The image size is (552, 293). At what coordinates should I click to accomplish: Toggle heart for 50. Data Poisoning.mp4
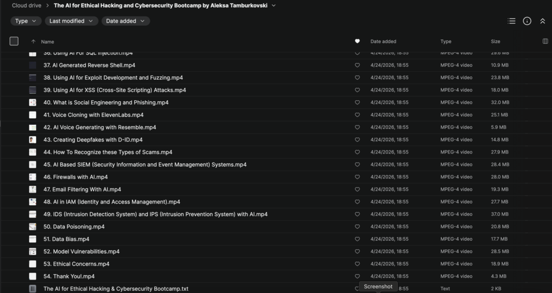[x=357, y=227]
